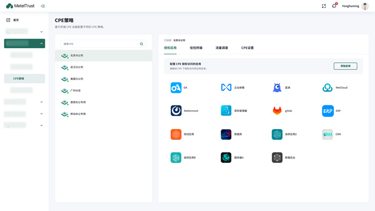Open the OA app icon

coord(176,88)
